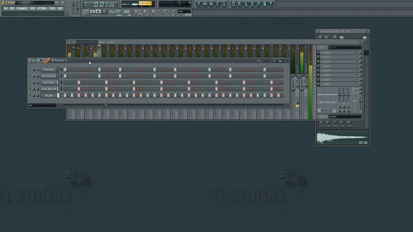Open the CHANNELS menu
Screen dimensions: 413x232
(22, 8)
